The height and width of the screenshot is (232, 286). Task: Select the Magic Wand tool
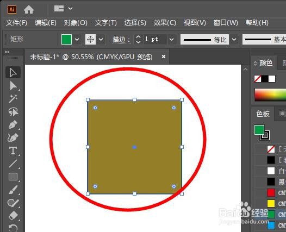point(13,98)
